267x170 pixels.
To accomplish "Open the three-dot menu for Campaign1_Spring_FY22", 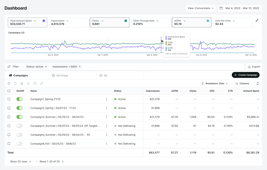I will click(x=106, y=99).
